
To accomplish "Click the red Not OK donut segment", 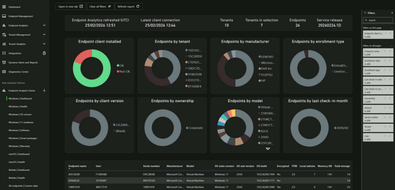I will pyautogui.click(x=83, y=56).
